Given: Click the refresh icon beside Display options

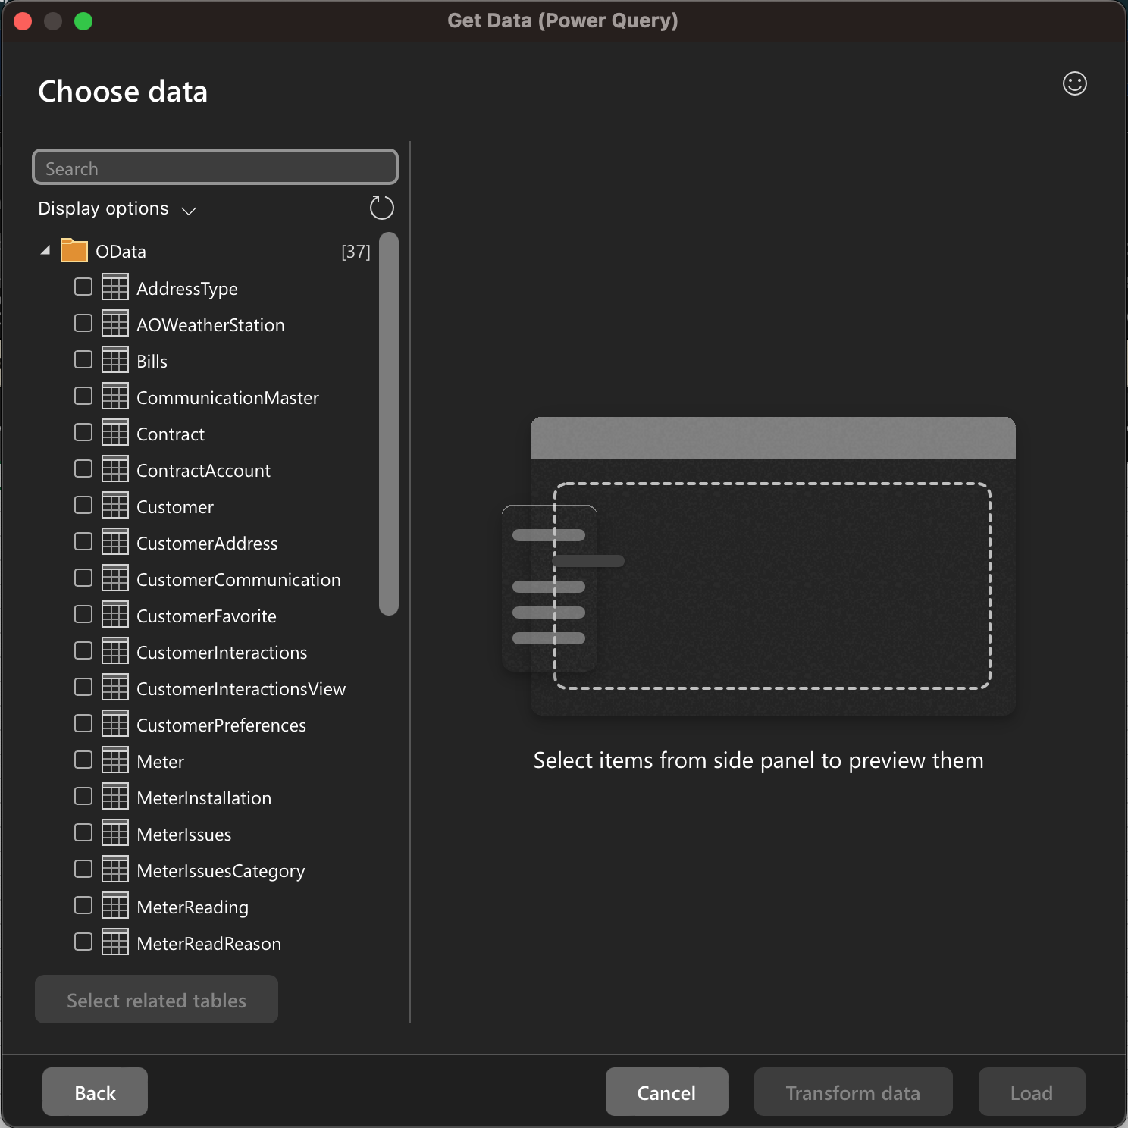Looking at the screenshot, I should [x=381, y=208].
